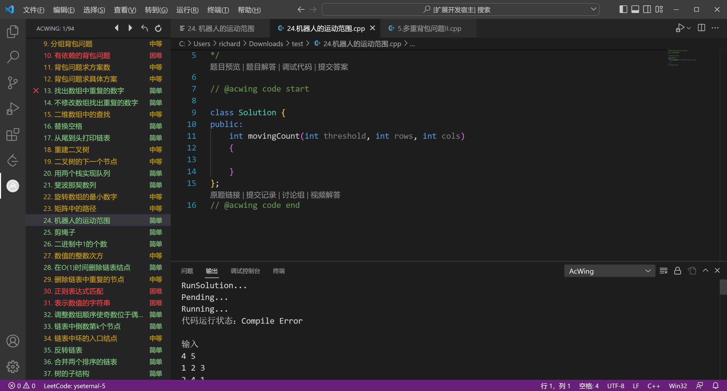Open the Source Control view

[13, 83]
